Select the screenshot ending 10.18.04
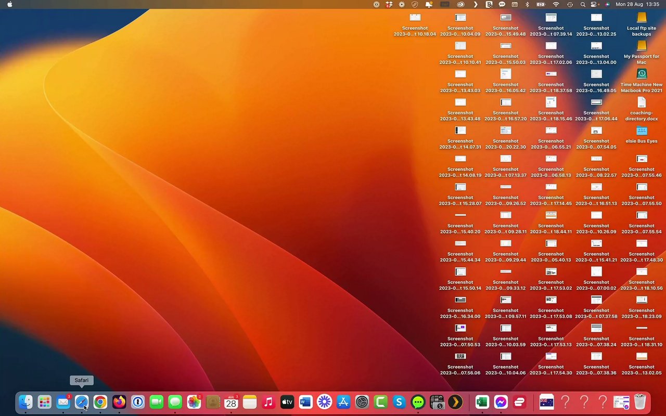 [415, 24]
